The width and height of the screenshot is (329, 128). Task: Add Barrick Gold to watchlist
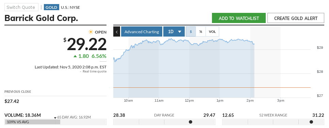[x=239, y=18]
